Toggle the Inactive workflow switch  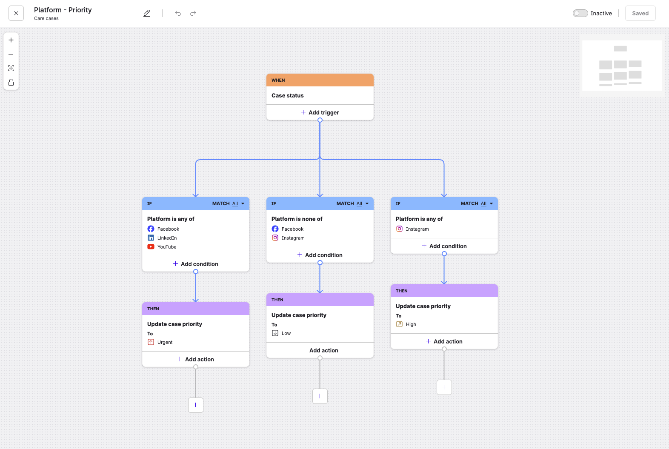(x=580, y=13)
